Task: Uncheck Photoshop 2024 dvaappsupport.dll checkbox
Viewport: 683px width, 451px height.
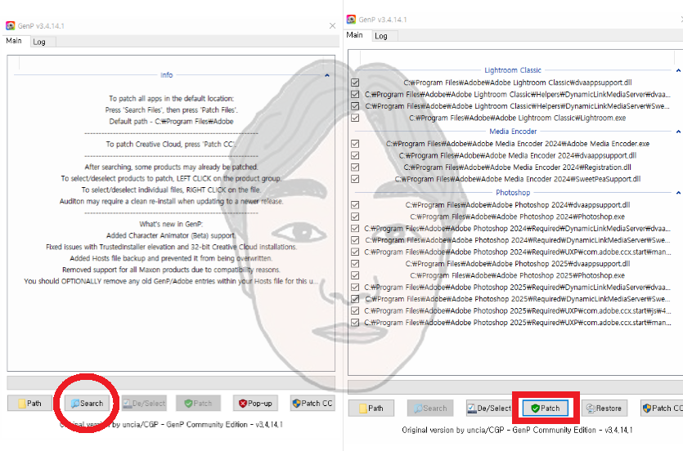Action: click(x=355, y=204)
